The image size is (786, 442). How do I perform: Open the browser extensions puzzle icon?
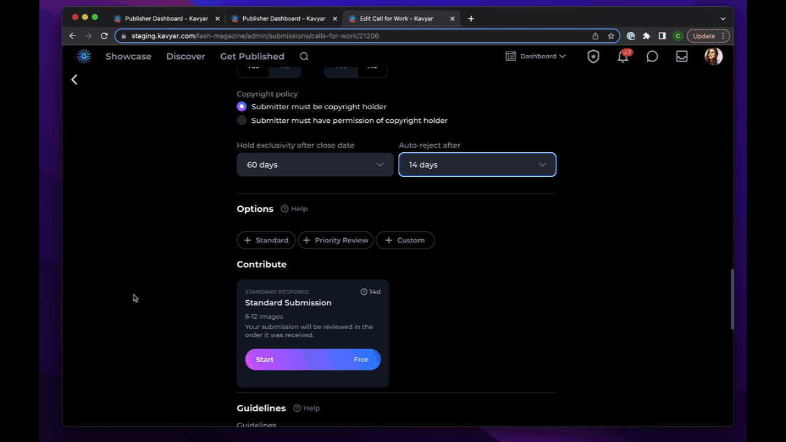pos(647,36)
